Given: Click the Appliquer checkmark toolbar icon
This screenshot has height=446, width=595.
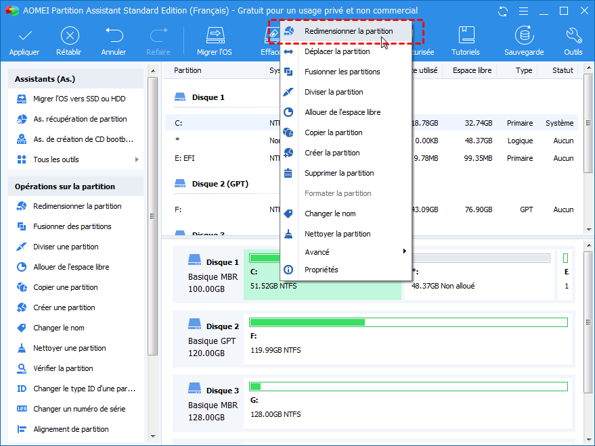Looking at the screenshot, I should [24, 36].
